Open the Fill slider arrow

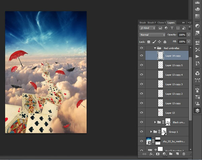tap(189, 42)
